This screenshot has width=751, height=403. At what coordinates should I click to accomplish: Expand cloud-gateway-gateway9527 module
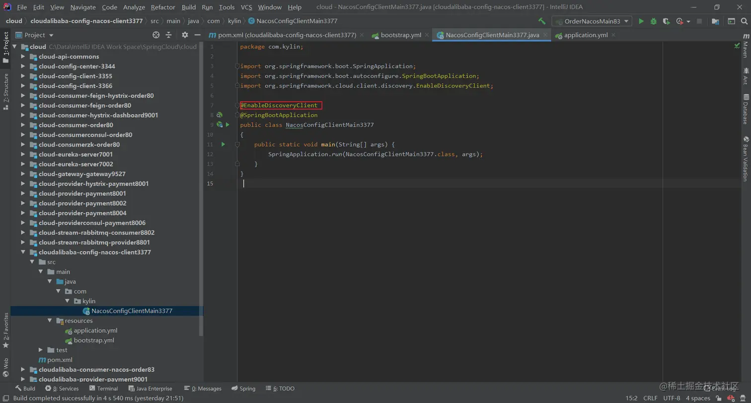click(x=23, y=174)
